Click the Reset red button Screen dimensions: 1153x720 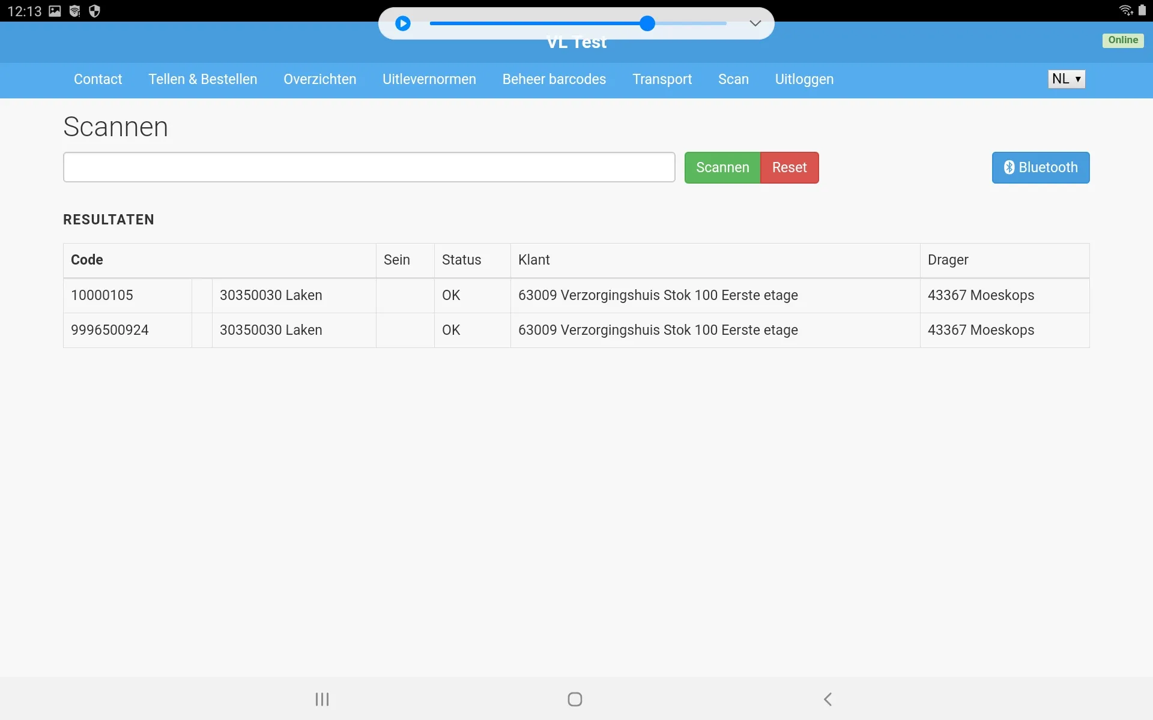coord(788,167)
